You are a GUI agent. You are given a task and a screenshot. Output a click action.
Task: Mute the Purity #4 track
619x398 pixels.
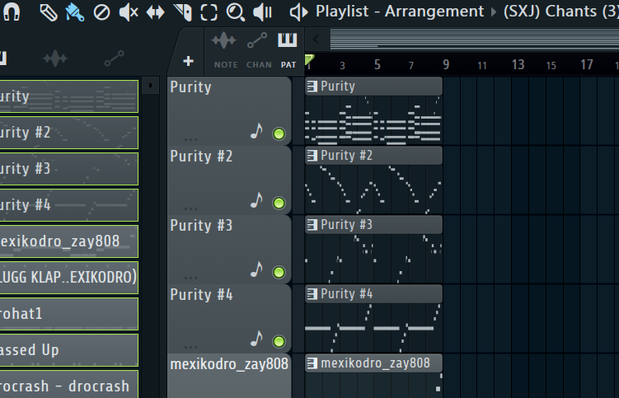pos(279,341)
